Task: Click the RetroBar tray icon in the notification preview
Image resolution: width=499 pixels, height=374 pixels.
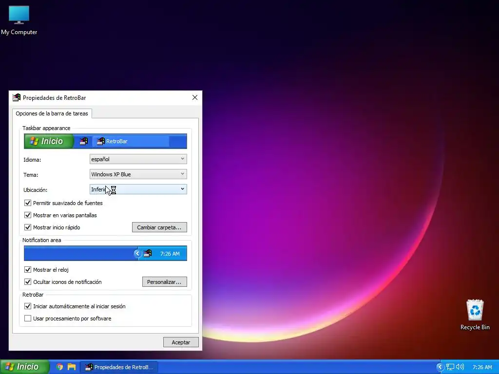Action: pos(147,253)
